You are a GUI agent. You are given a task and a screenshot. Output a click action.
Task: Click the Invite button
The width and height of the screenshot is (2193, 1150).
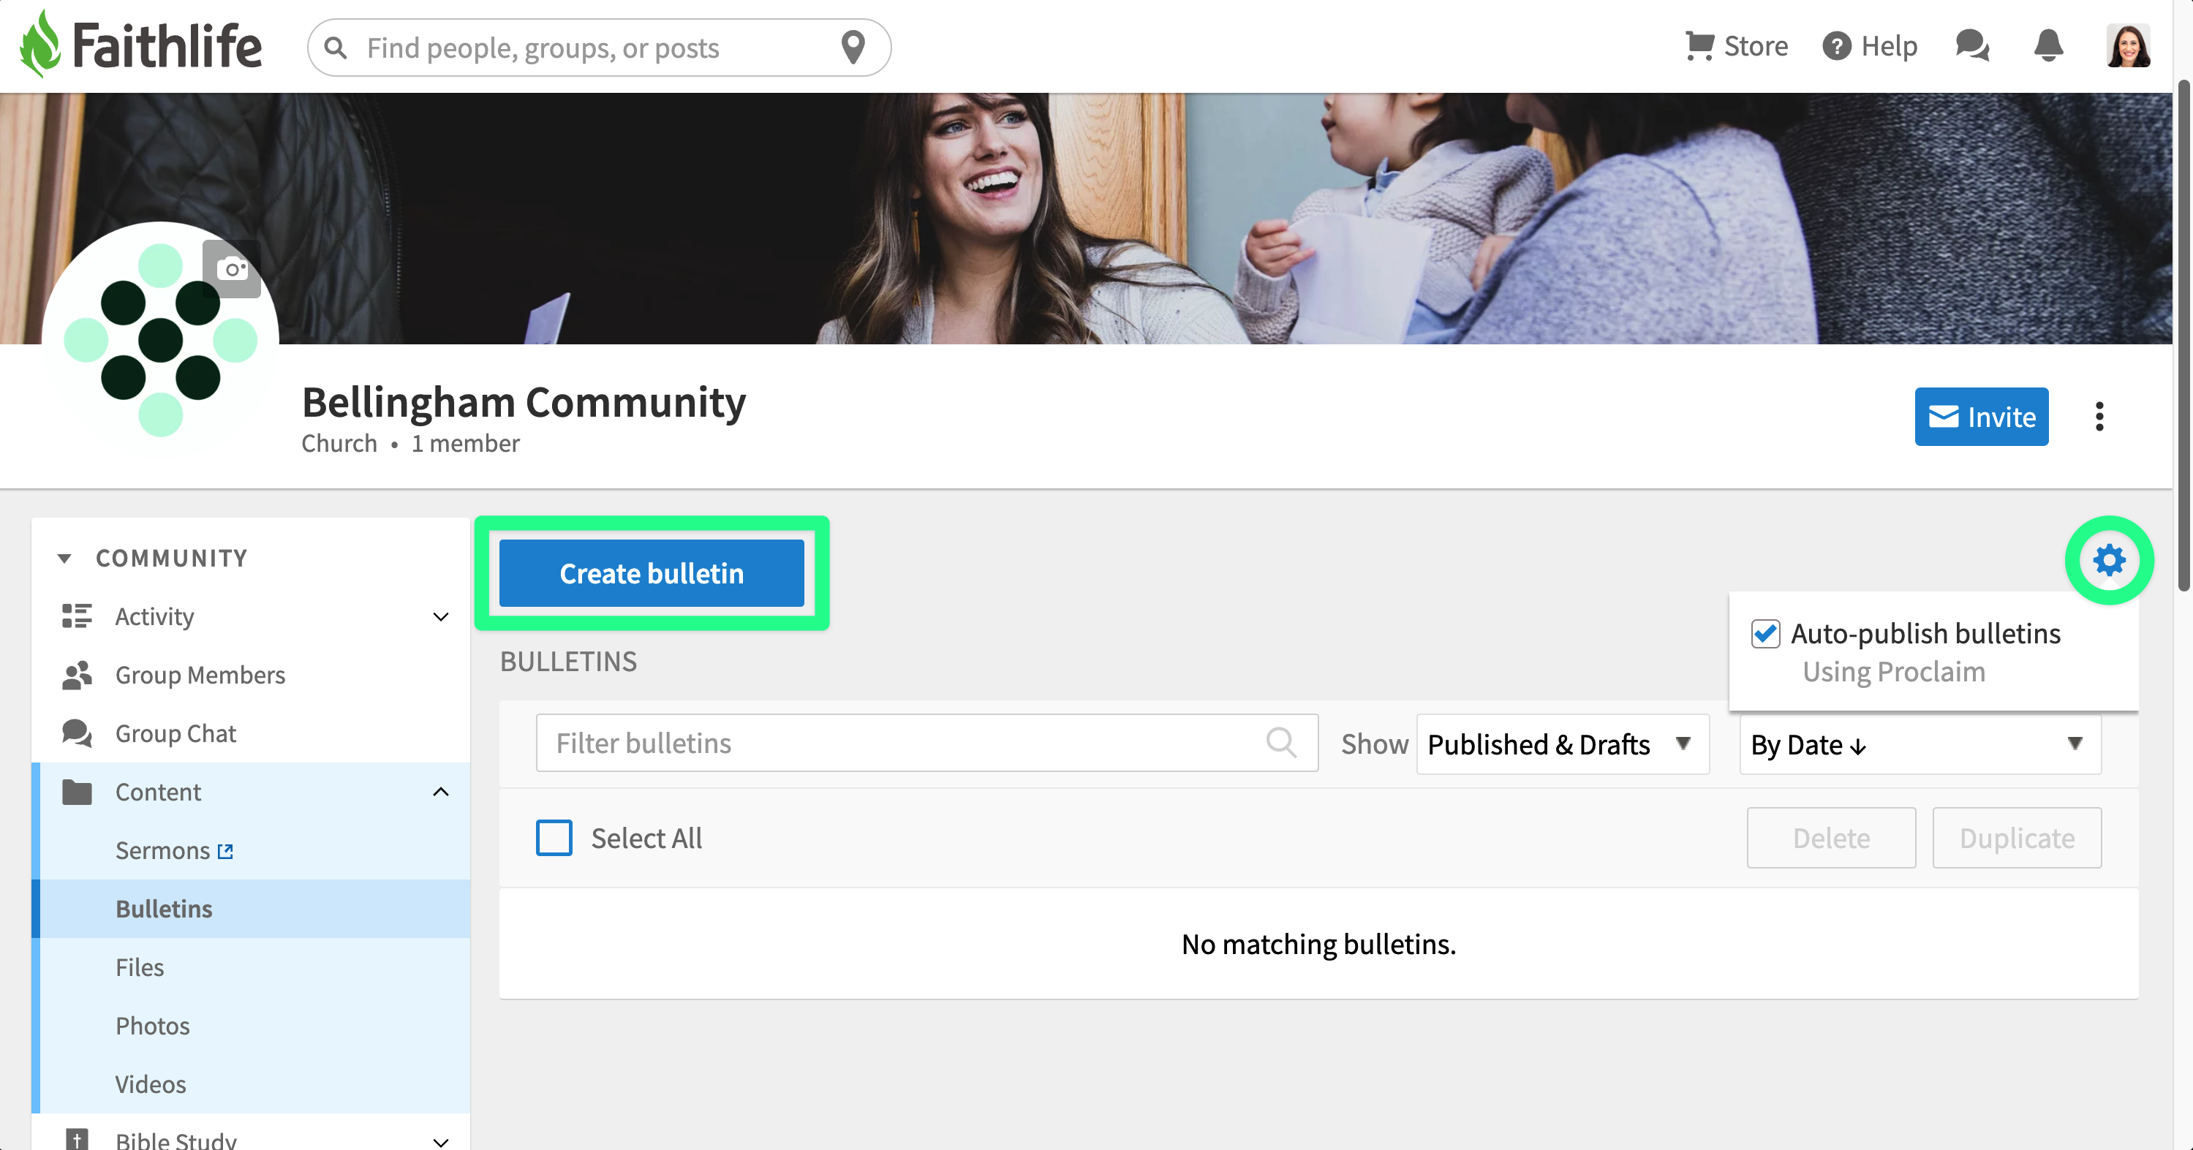point(1981,416)
